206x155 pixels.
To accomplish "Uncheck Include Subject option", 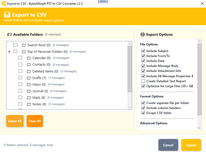I will 143,51.
